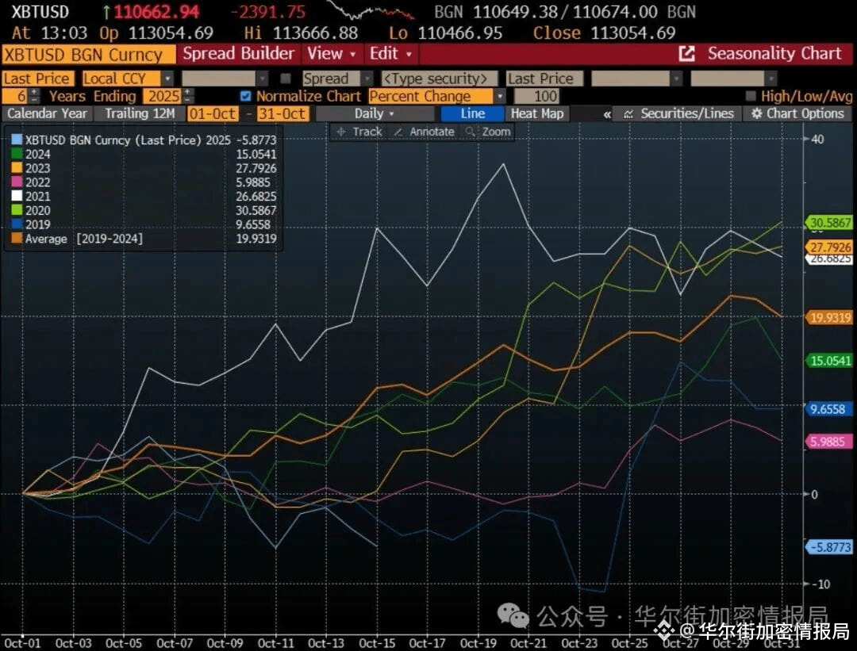The image size is (857, 651).
Task: Click the 15.0541 axis value label
Action: [830, 361]
